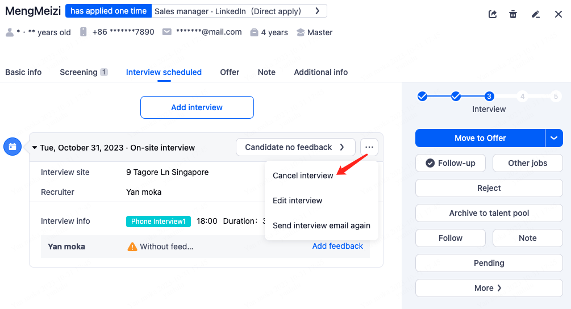Open the three-dots interview options button
Viewport: 571px width, 309px height.
369,147
